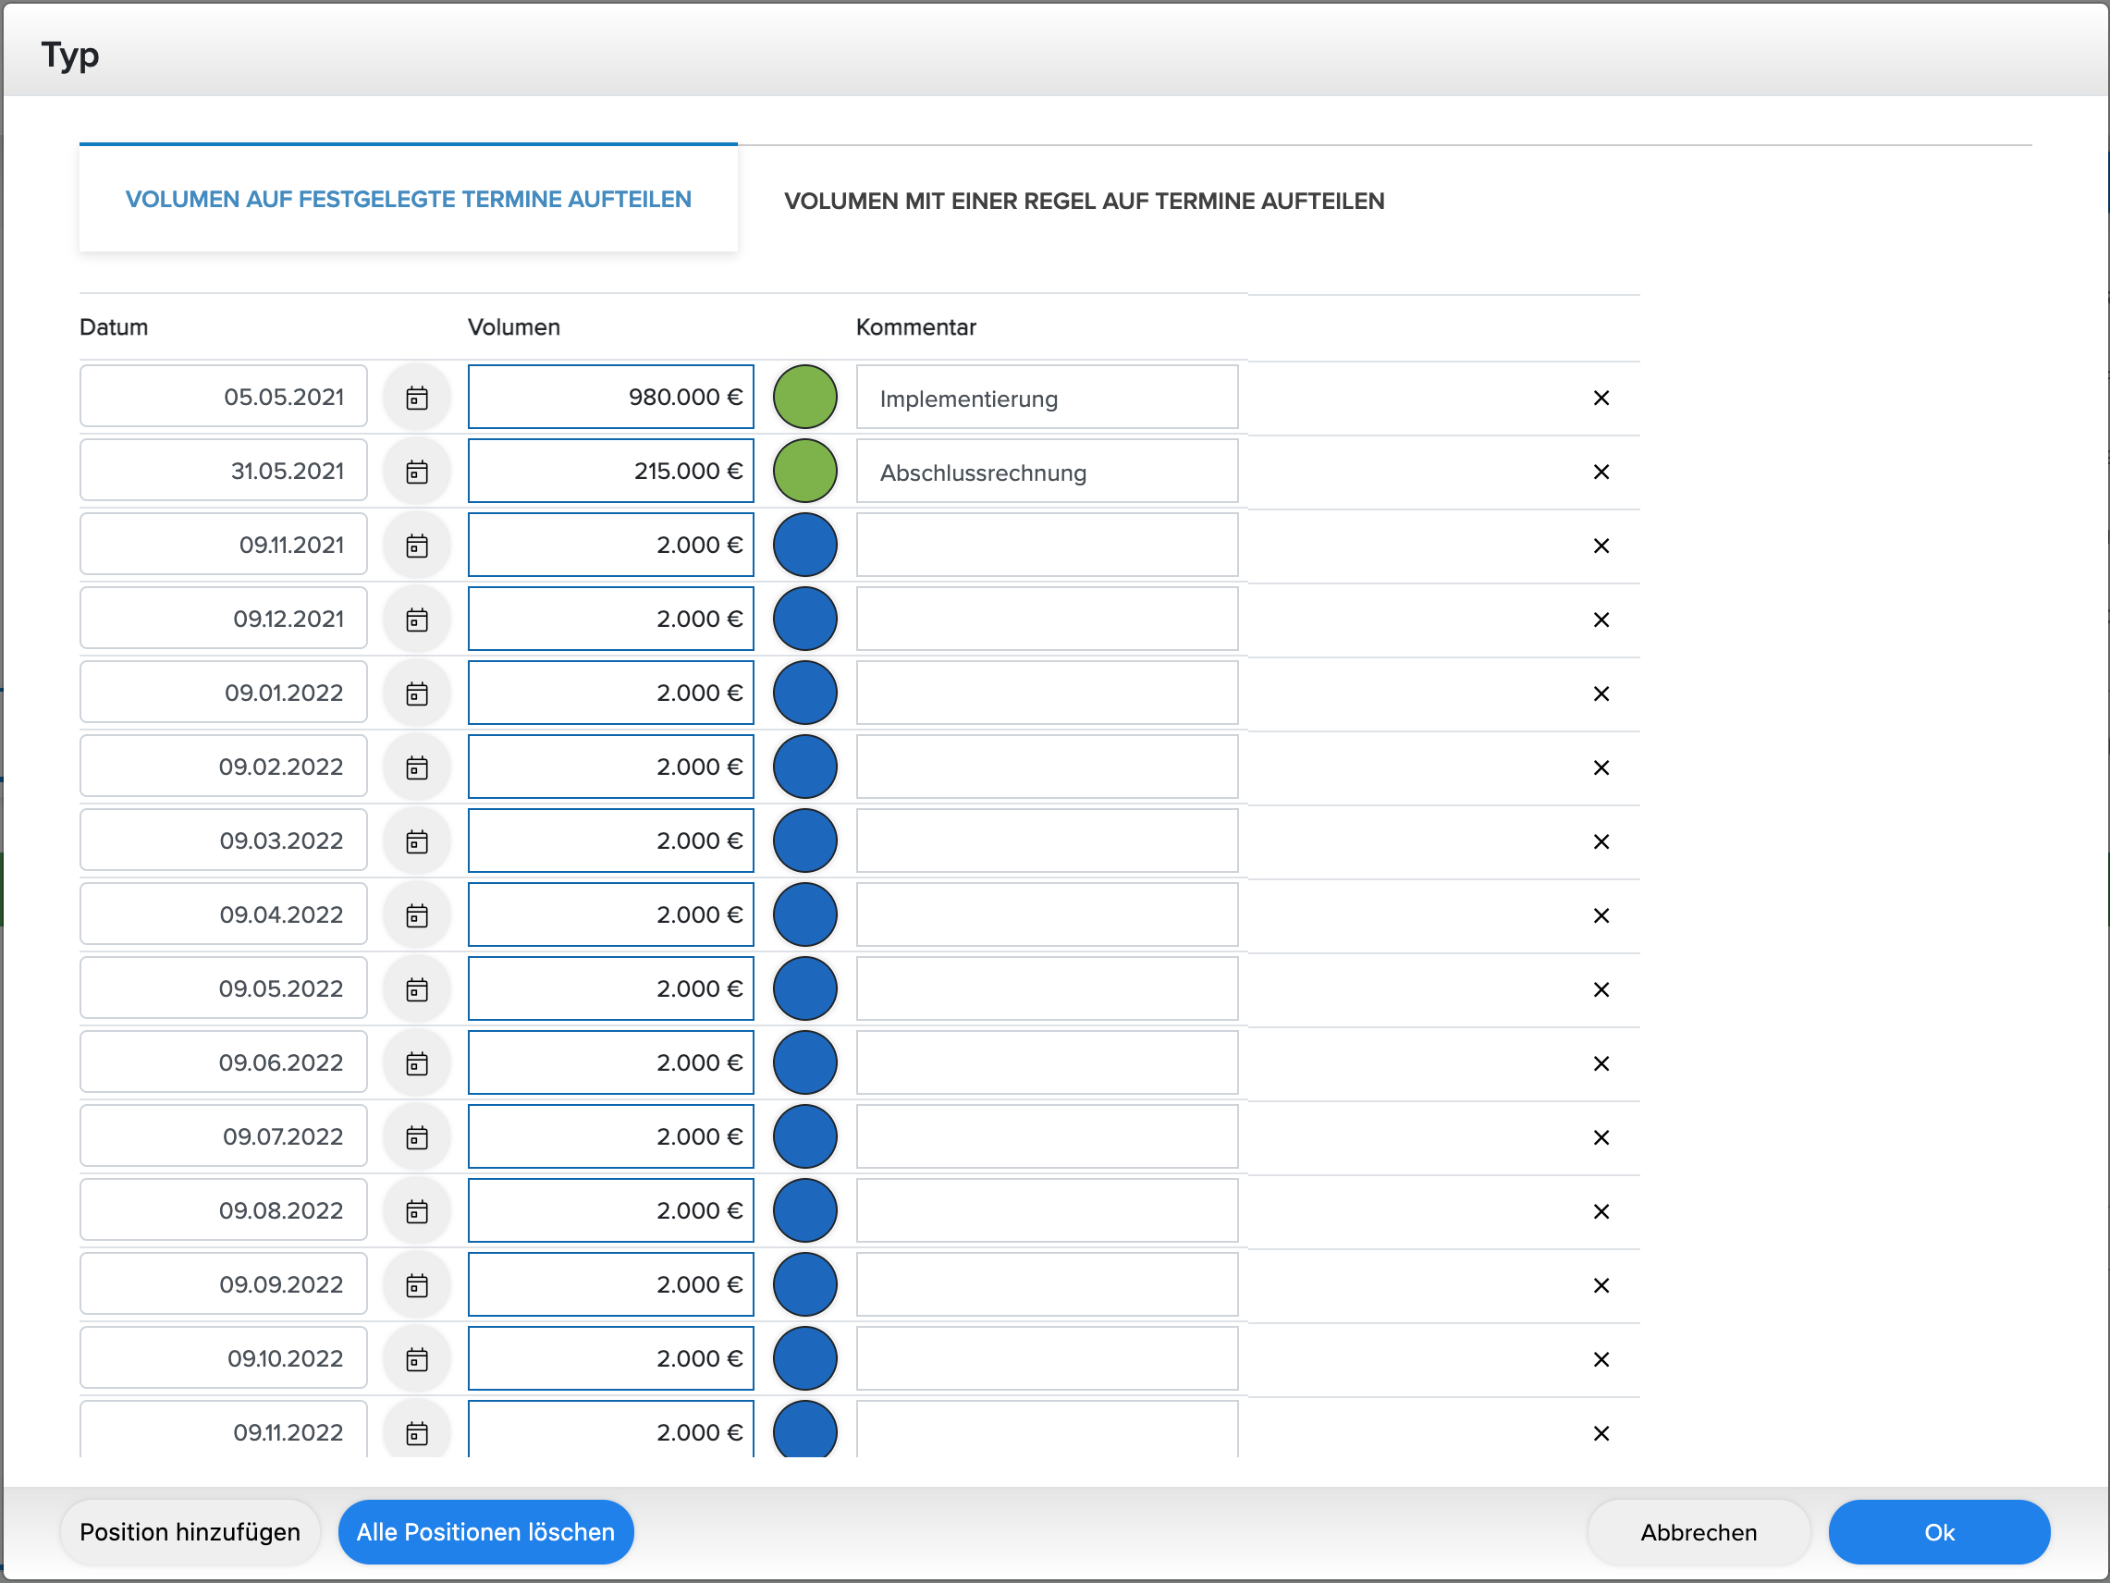The width and height of the screenshot is (2110, 1583).
Task: Open calendar picker for 09.07.2022 row
Action: 417,1136
